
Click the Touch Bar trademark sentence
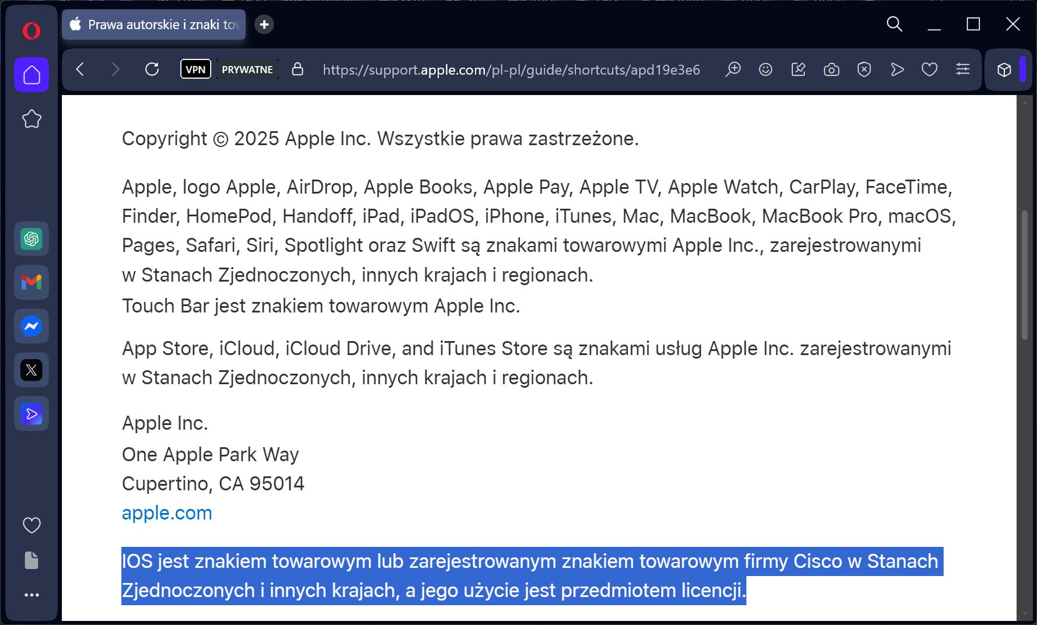pos(321,306)
